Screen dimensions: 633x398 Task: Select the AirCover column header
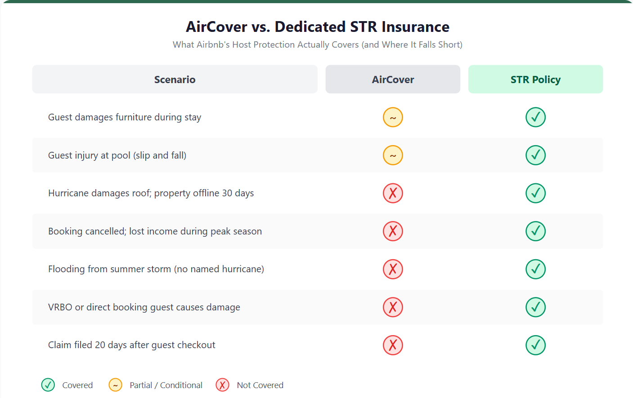393,80
